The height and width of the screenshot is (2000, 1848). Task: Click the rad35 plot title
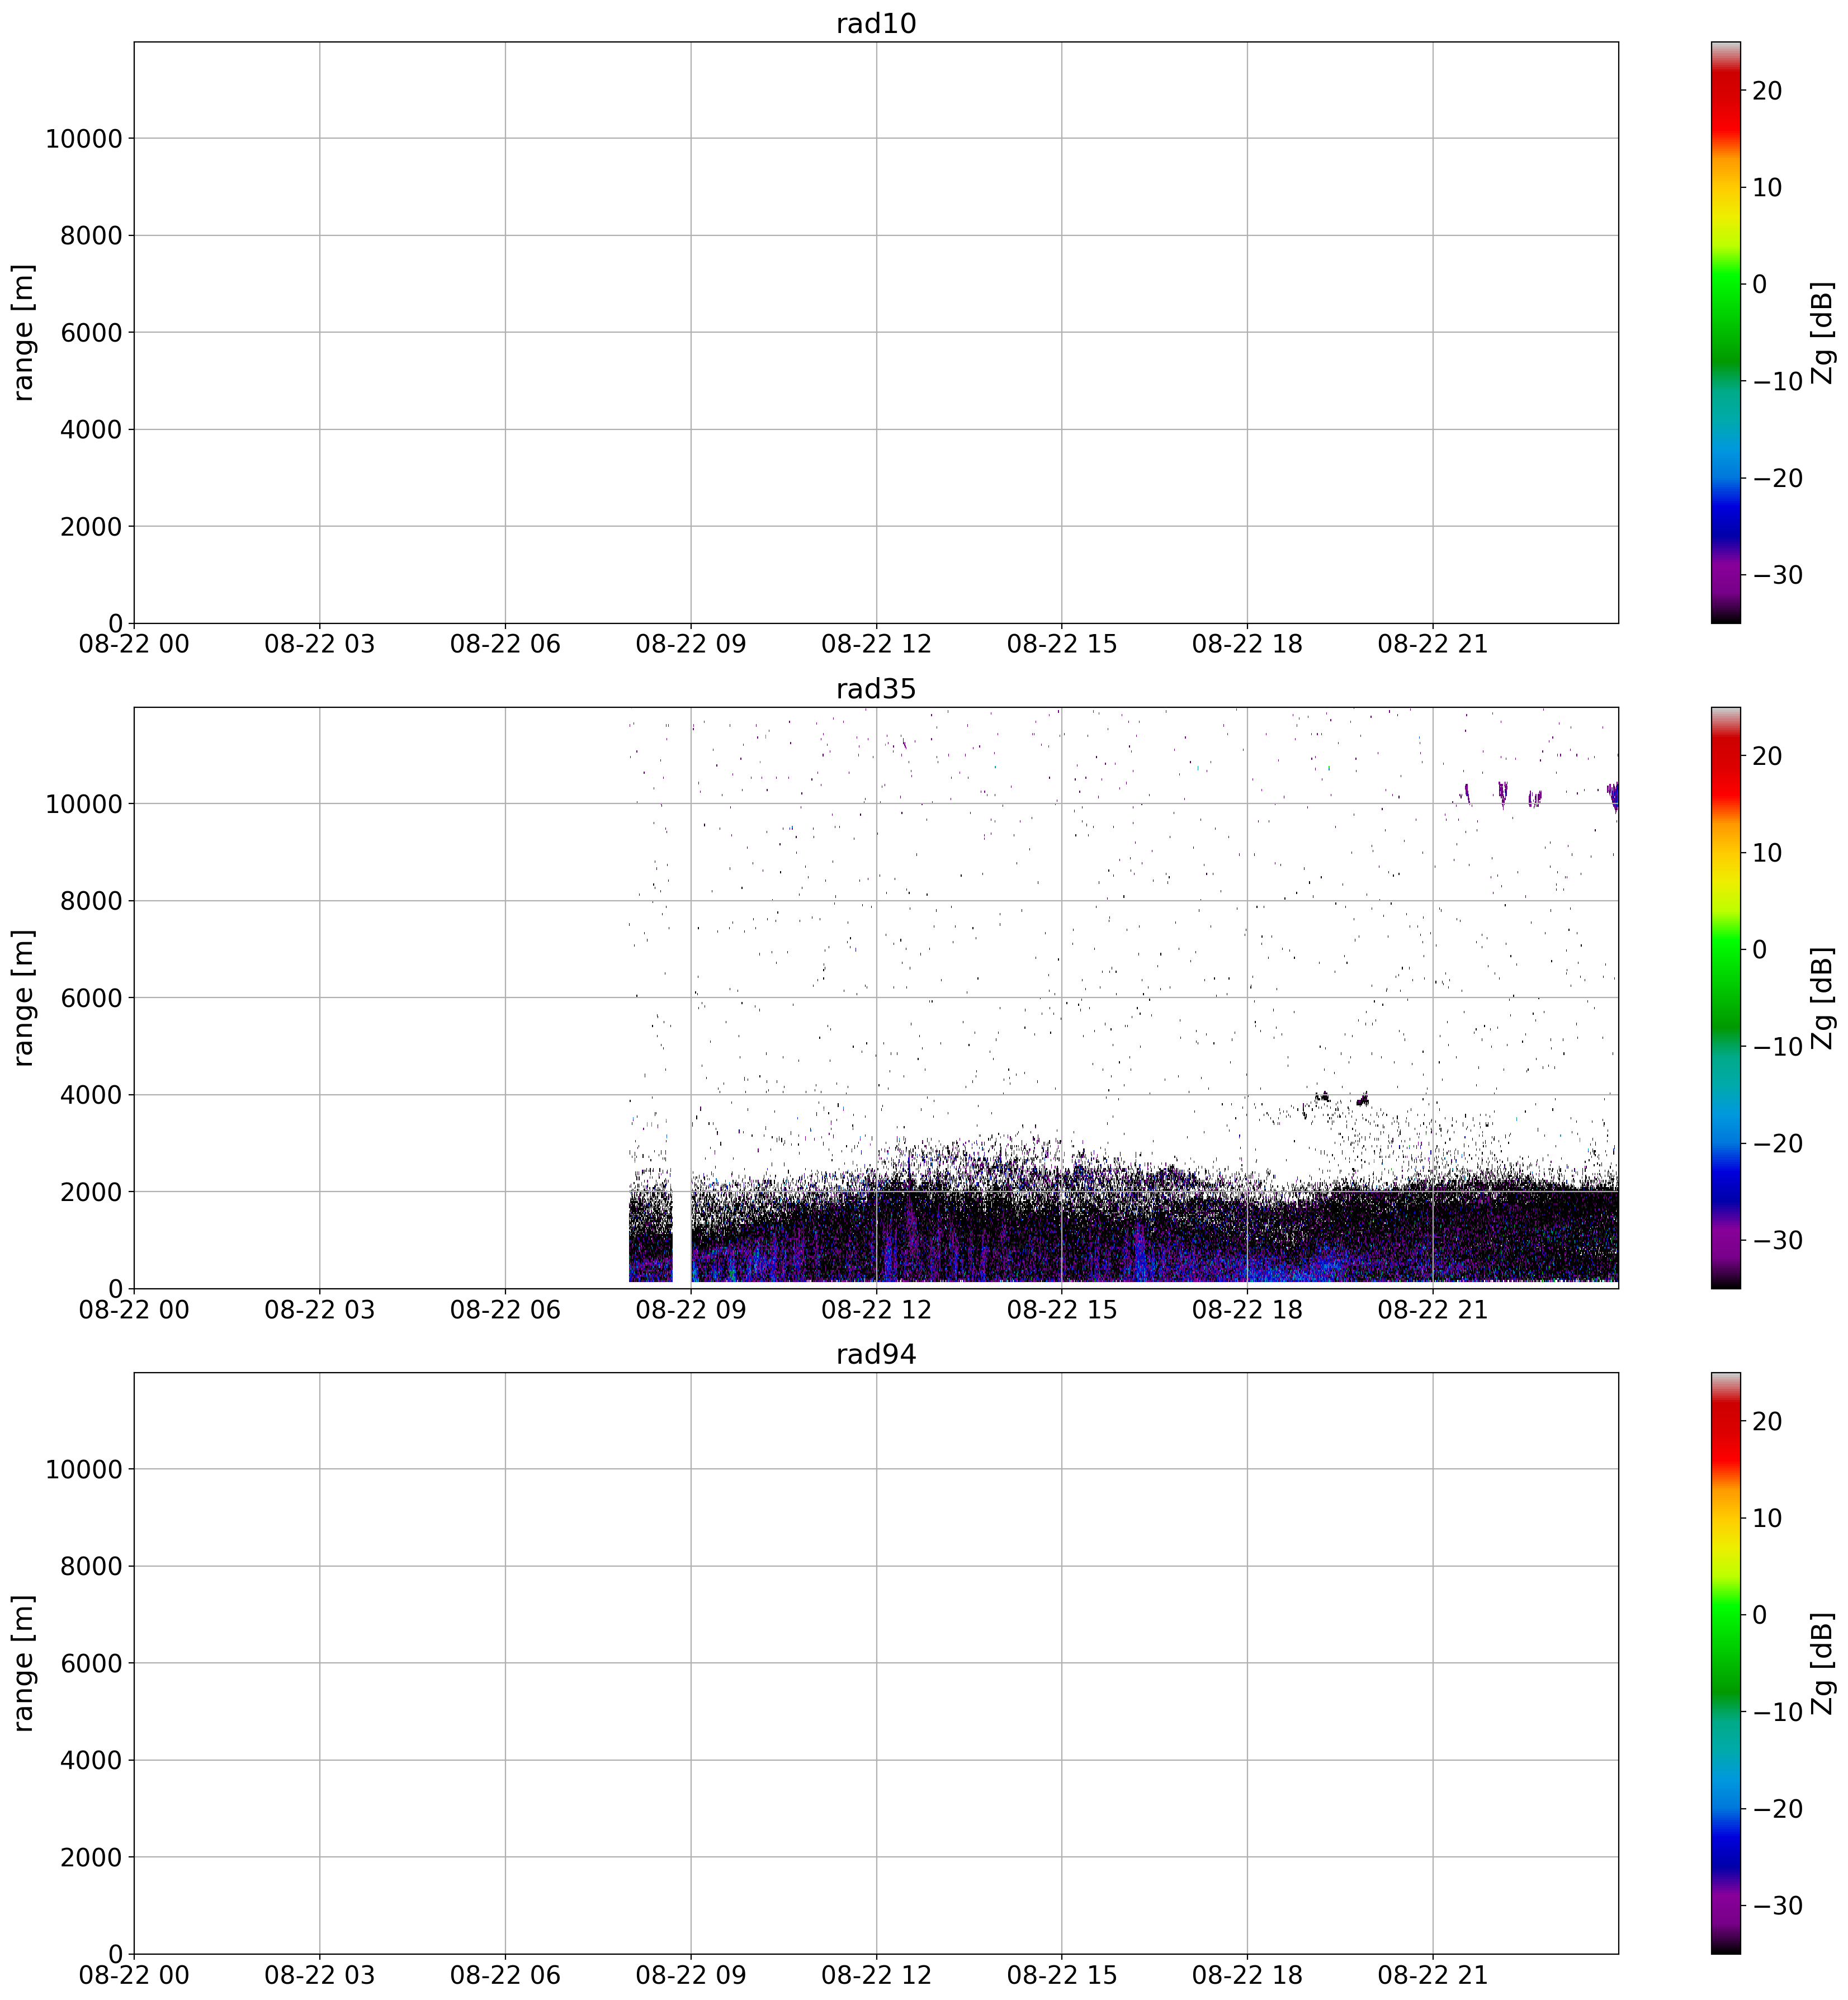coord(876,689)
